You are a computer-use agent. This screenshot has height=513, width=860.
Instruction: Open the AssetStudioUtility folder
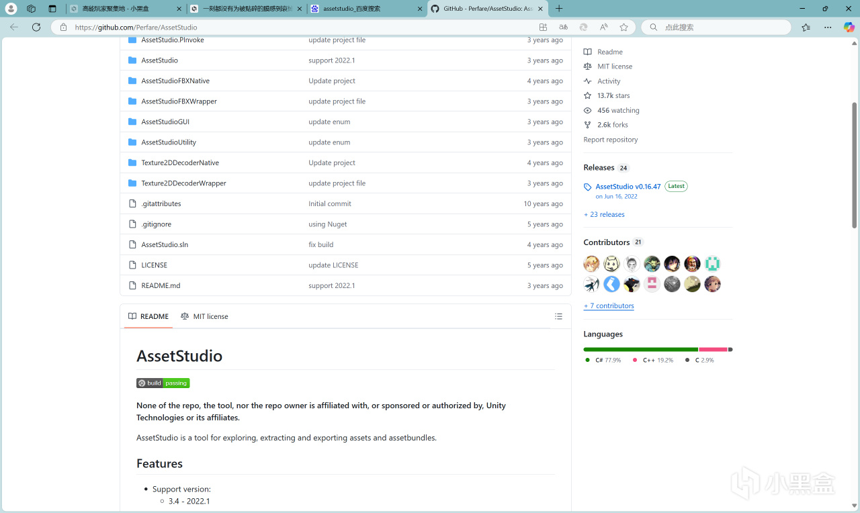coord(169,142)
